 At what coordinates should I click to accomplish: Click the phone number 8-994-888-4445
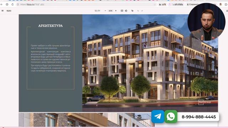tap(199, 117)
